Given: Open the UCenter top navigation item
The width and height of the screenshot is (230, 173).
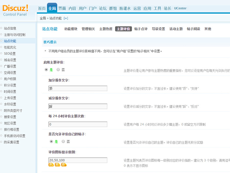Looking at the screenshot, I should click(180, 8).
